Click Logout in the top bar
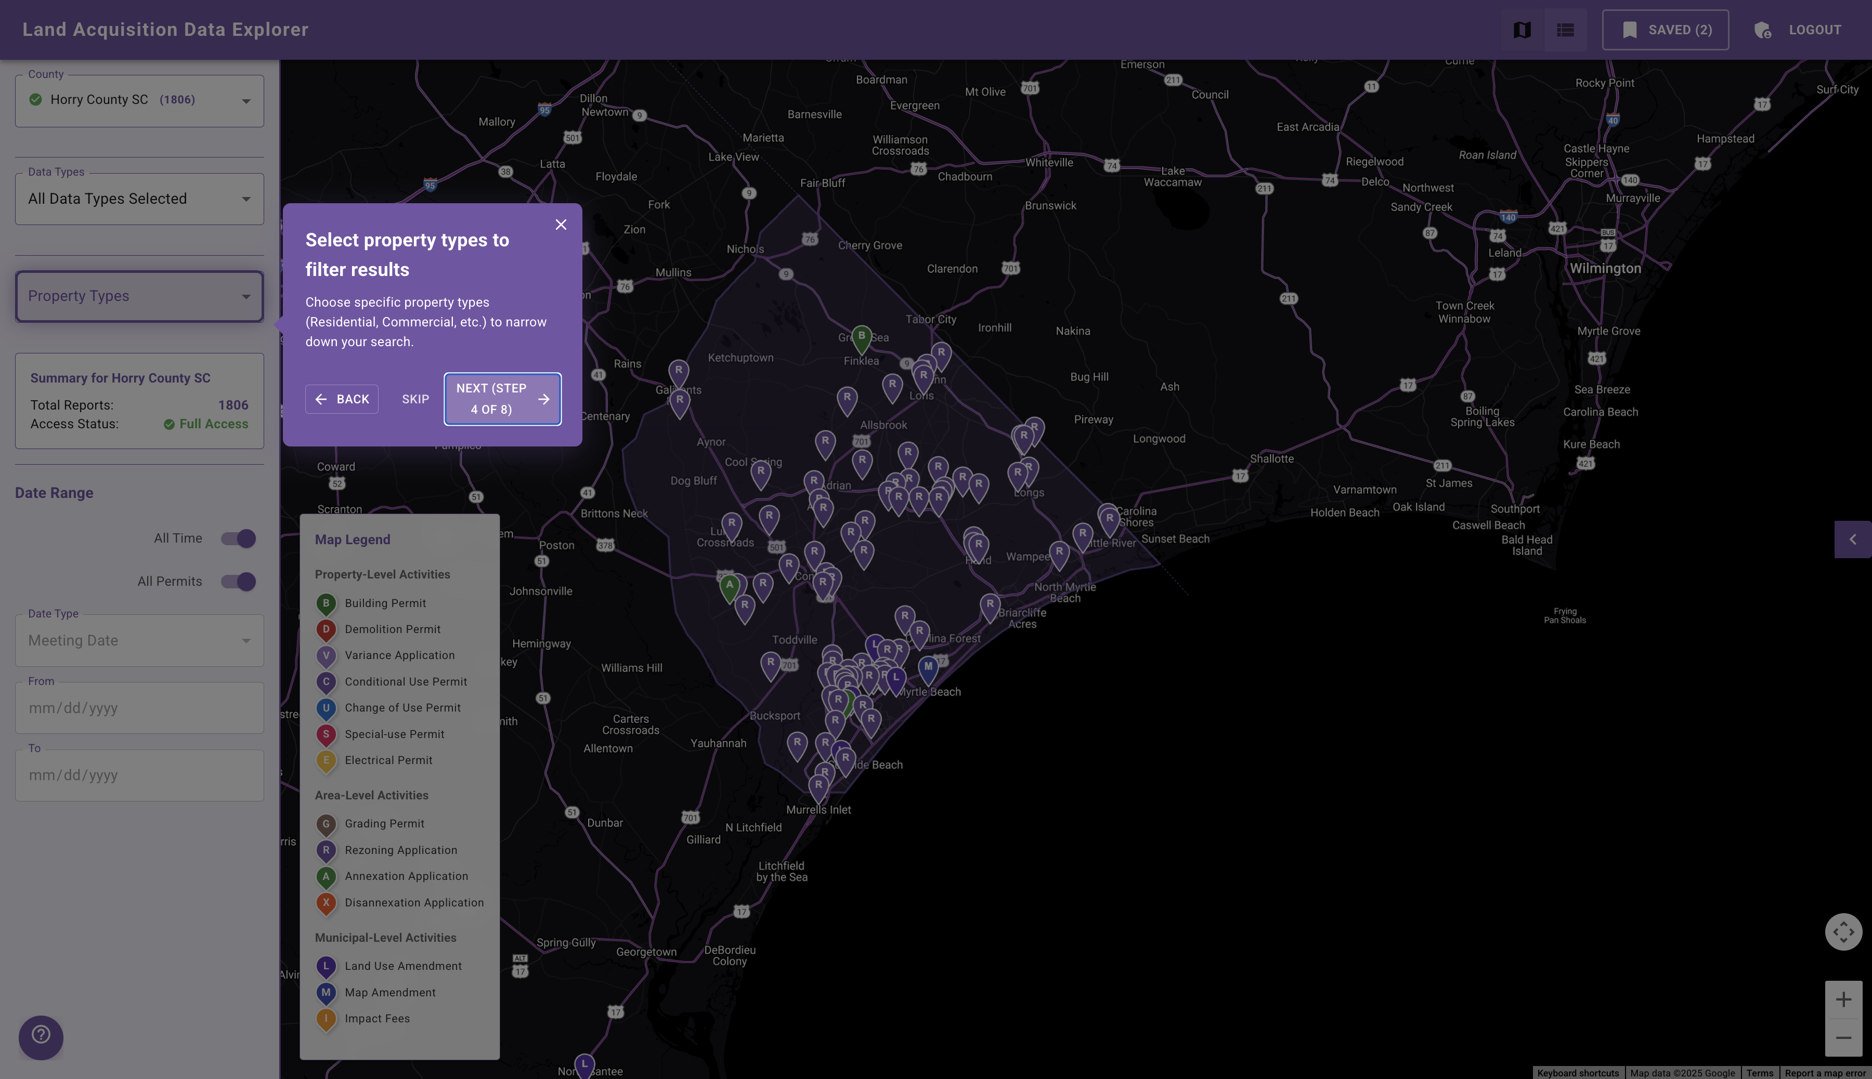Image resolution: width=1872 pixels, height=1079 pixels. (x=1814, y=30)
